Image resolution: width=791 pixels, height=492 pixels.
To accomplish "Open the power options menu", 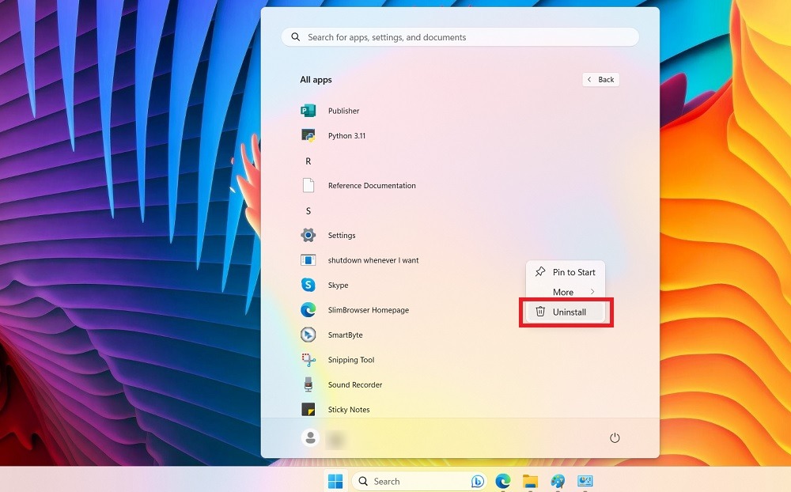I will coord(615,437).
